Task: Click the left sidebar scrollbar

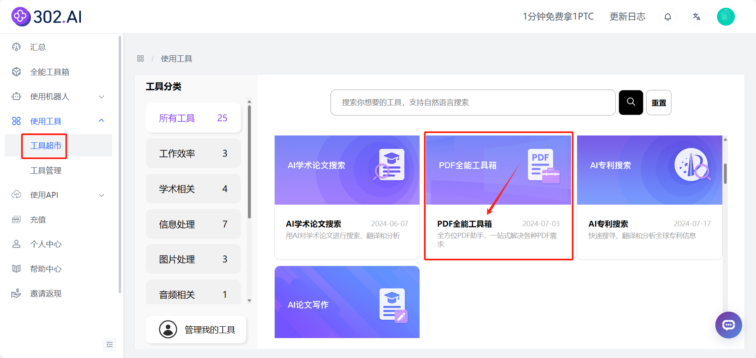Action: pyautogui.click(x=120, y=165)
